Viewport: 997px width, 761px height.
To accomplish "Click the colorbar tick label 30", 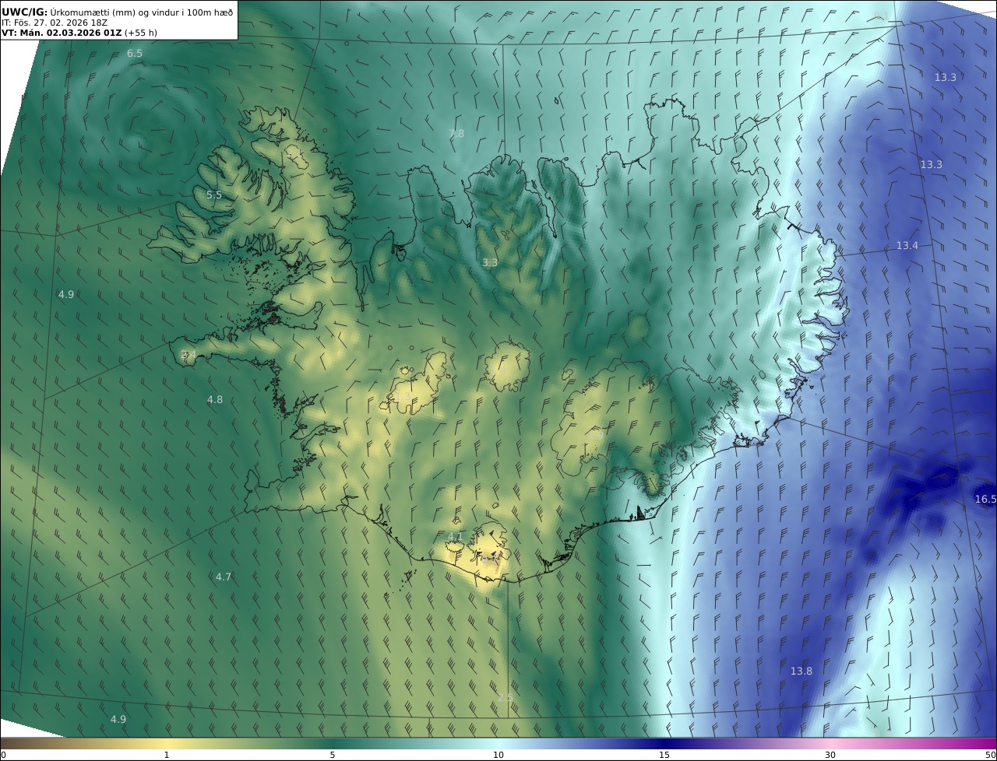I will 830,755.
